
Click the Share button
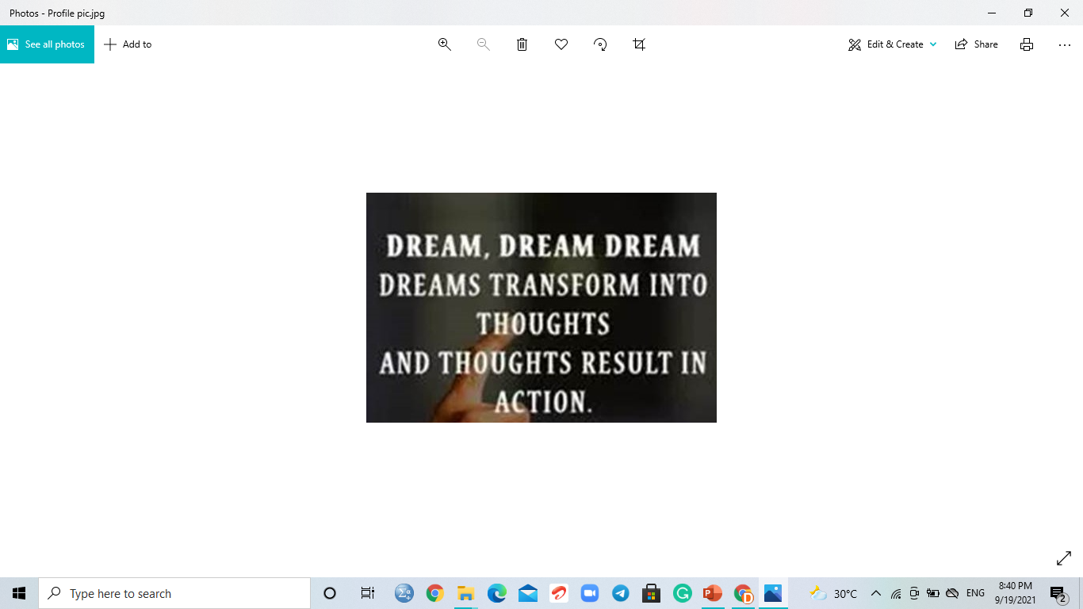point(977,44)
